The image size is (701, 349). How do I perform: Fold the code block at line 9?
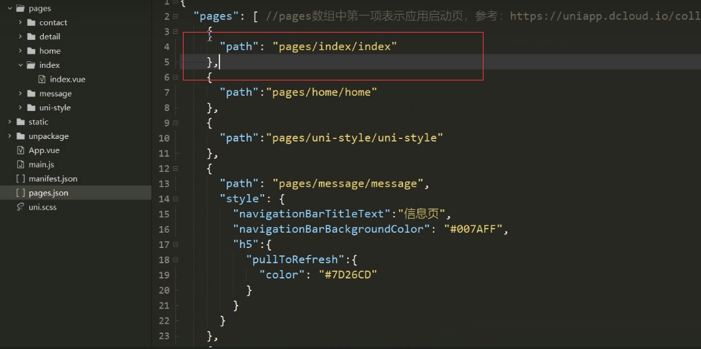(176, 123)
